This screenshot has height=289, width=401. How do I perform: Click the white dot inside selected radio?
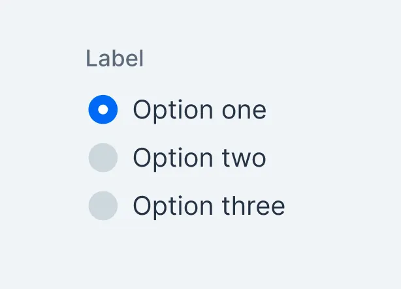103,109
